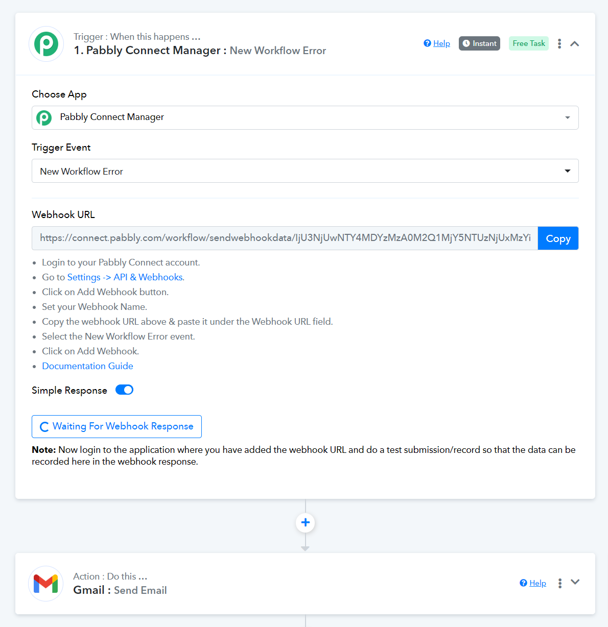Screen dimensions: 608x627
Task: Toggle the Simple Response switch
Action: pos(124,390)
